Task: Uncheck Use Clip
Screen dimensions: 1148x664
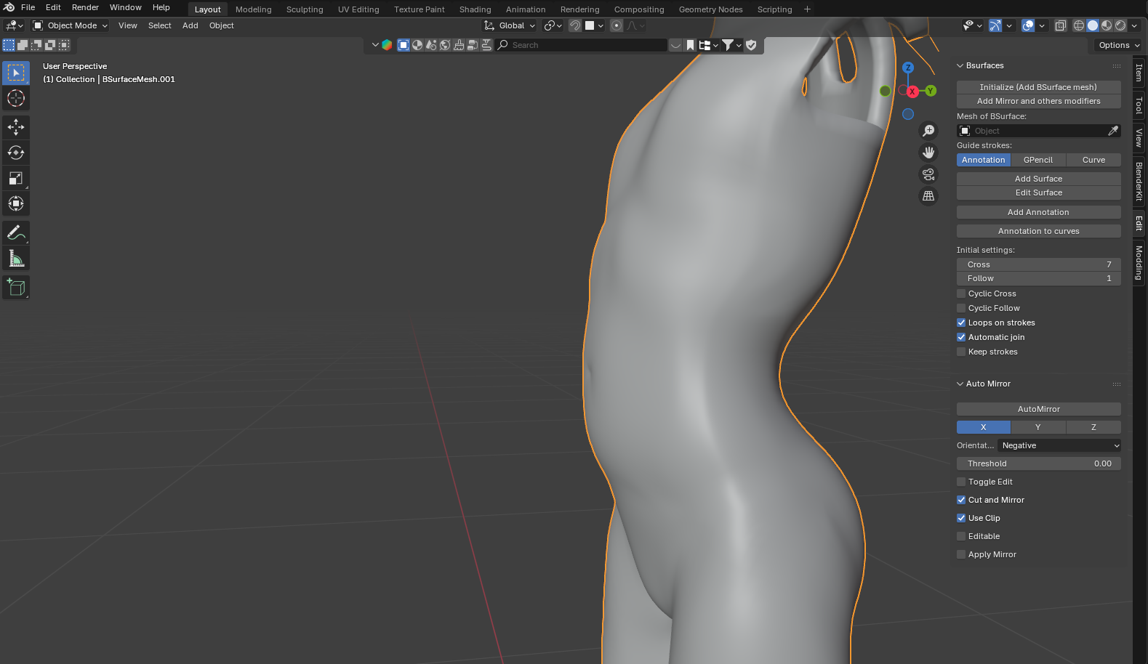Action: point(961,518)
